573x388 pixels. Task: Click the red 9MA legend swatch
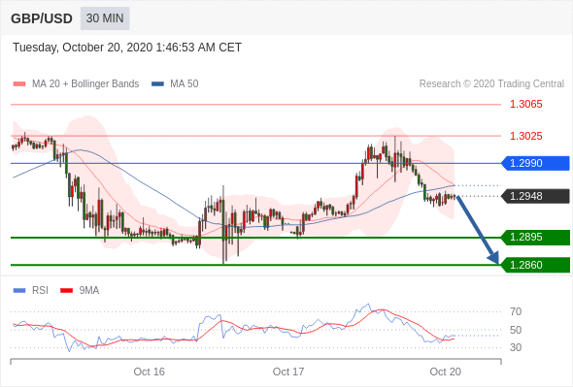pos(66,291)
